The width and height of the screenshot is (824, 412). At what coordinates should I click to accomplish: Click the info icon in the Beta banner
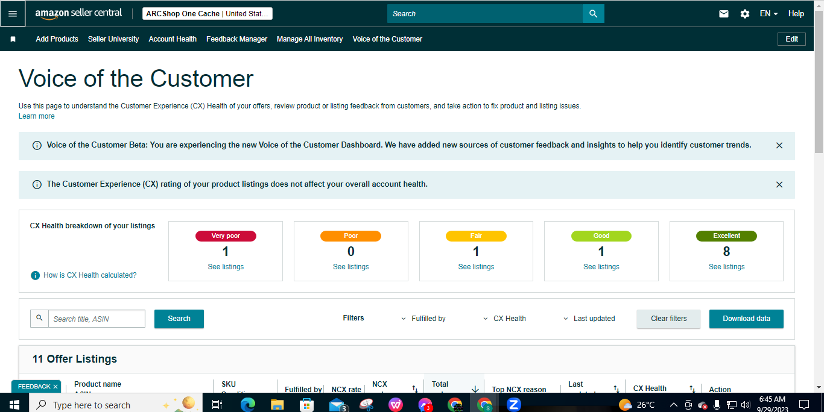[37, 145]
